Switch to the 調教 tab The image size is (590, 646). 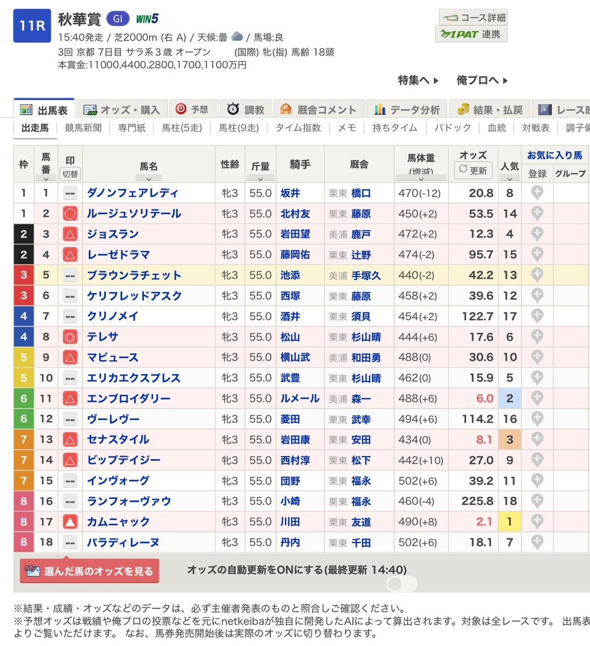coord(245,109)
